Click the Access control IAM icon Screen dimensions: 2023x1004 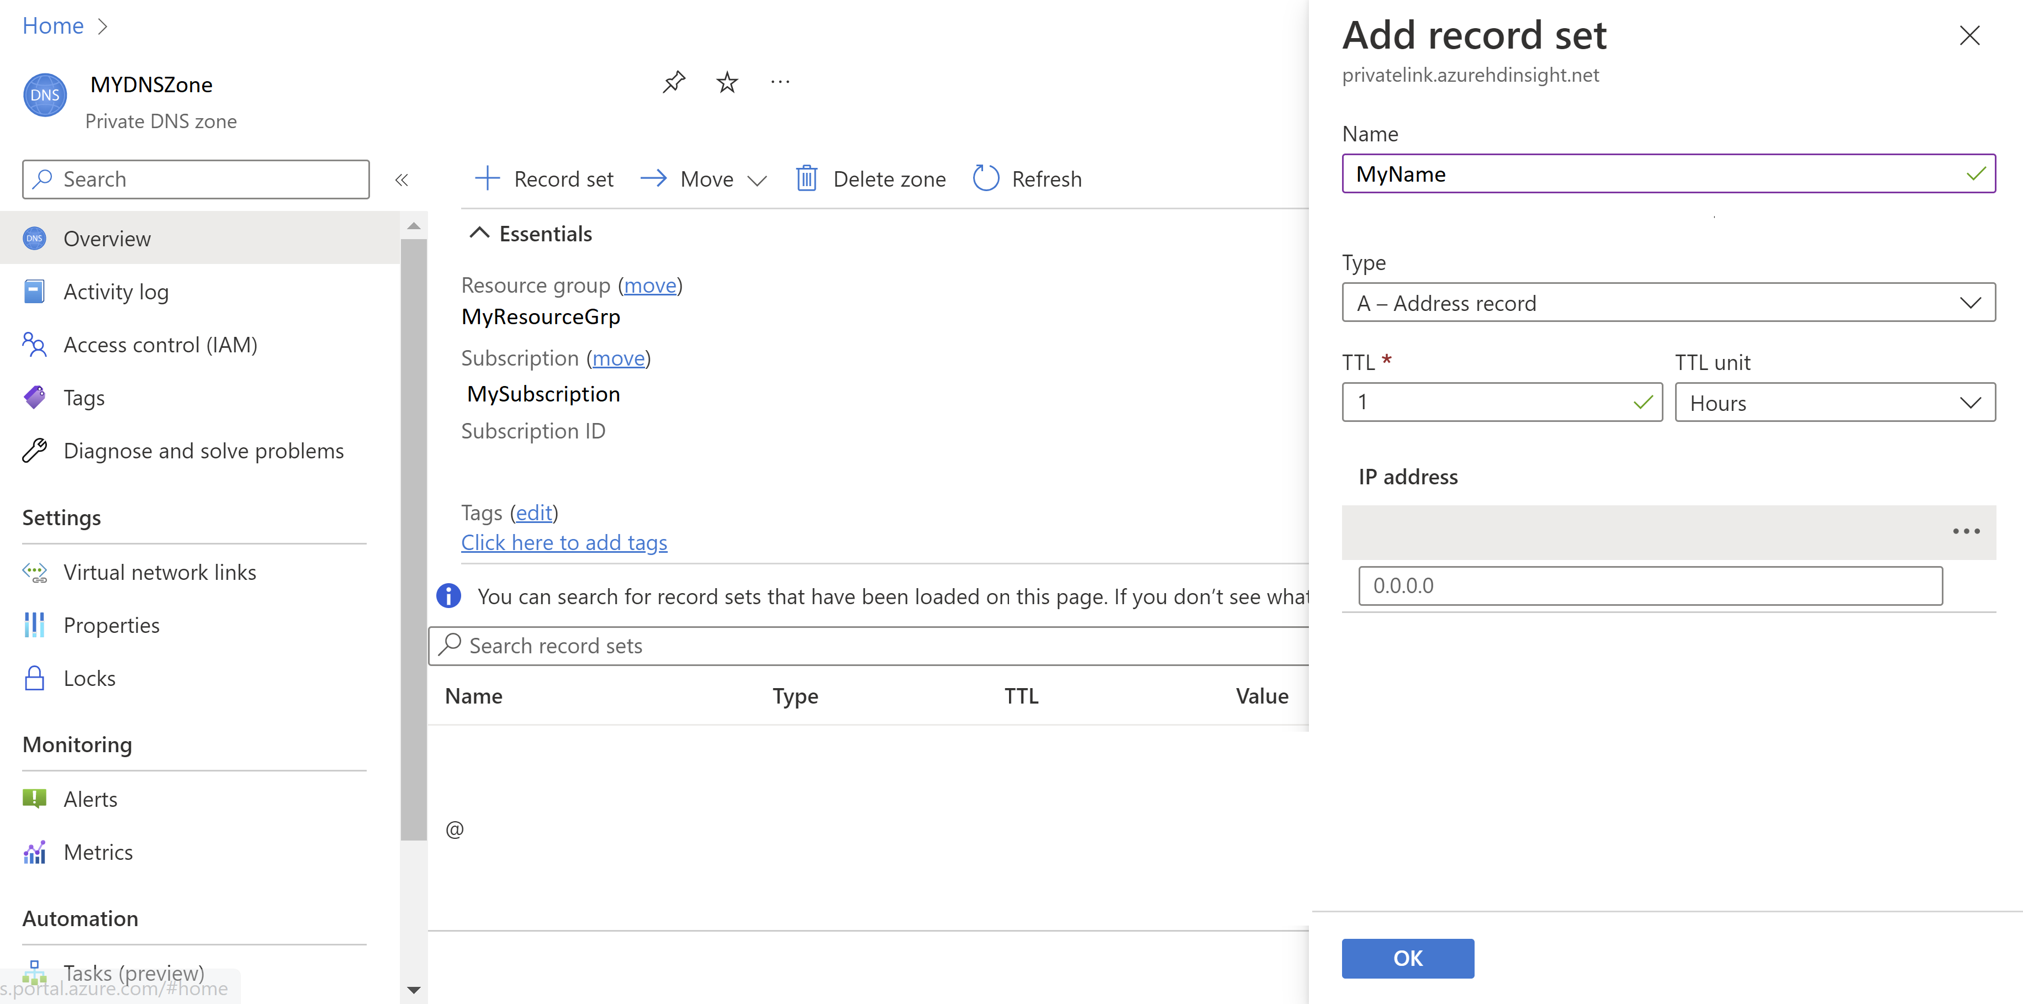pos(36,345)
